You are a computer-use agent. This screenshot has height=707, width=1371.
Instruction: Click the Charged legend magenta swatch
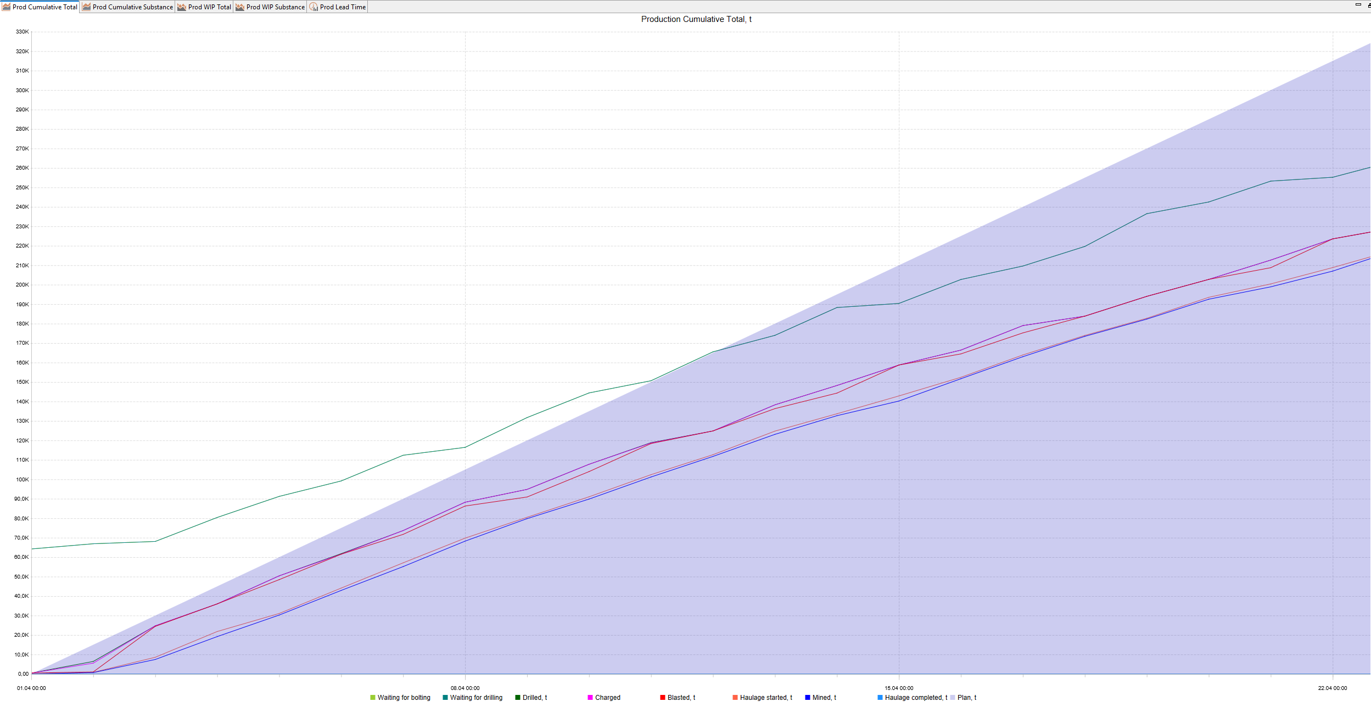590,698
